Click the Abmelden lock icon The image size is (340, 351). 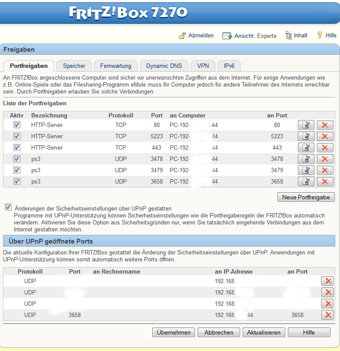[x=182, y=36]
